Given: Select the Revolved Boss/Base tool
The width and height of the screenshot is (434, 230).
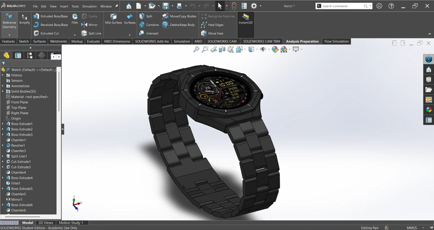Looking at the screenshot, I should pyautogui.click(x=51, y=25).
